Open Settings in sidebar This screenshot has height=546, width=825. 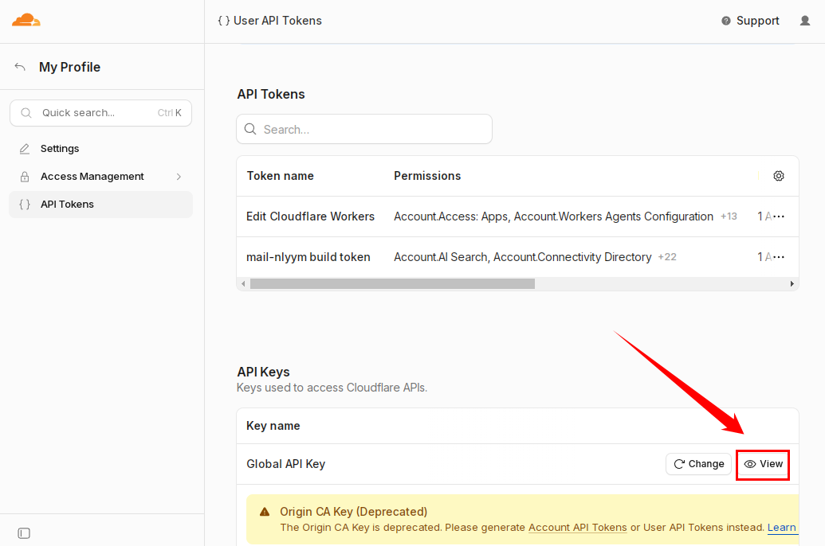(x=101, y=149)
